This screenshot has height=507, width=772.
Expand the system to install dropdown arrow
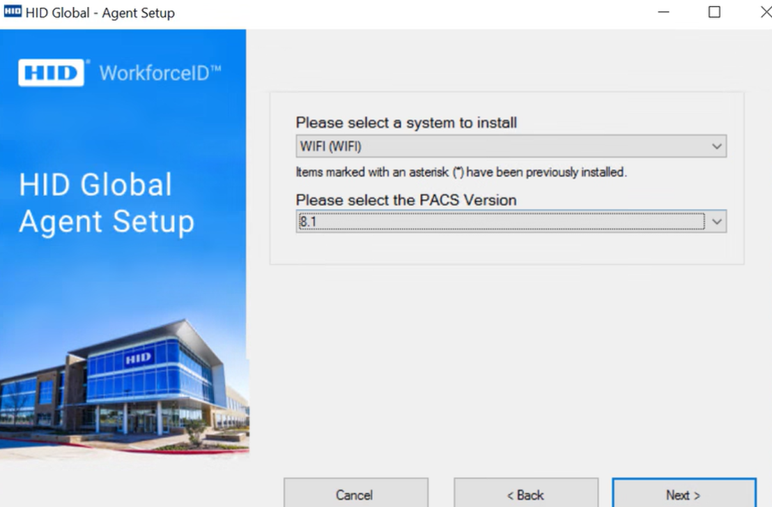tap(716, 146)
